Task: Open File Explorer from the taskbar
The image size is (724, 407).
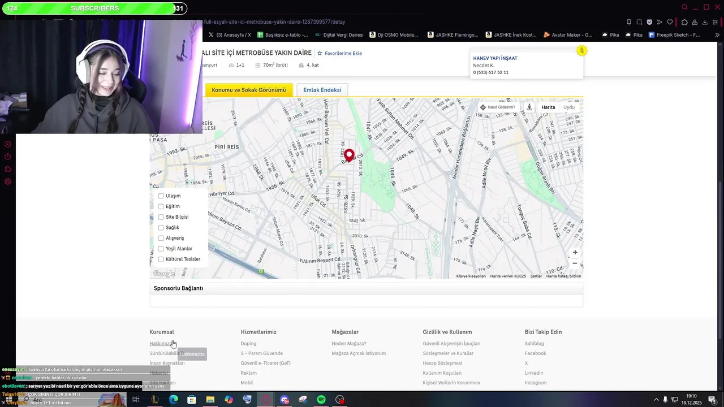Action: pos(210,400)
